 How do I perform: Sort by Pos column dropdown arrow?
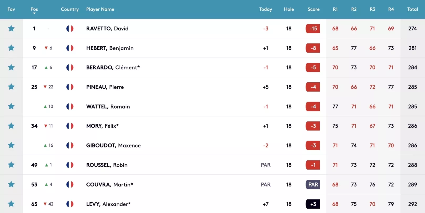(x=34, y=13)
